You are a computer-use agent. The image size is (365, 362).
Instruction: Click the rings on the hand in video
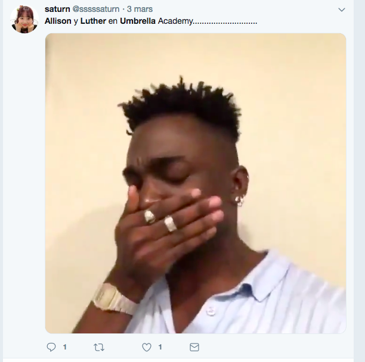click(x=160, y=220)
